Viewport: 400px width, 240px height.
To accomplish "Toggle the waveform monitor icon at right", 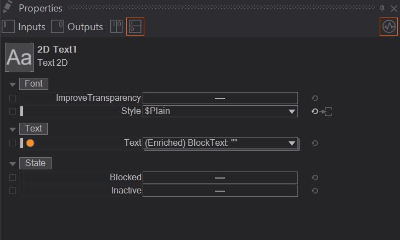I will pyautogui.click(x=389, y=27).
